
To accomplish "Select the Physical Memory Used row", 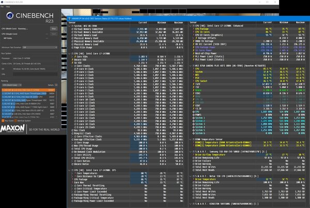I will point(127,38).
